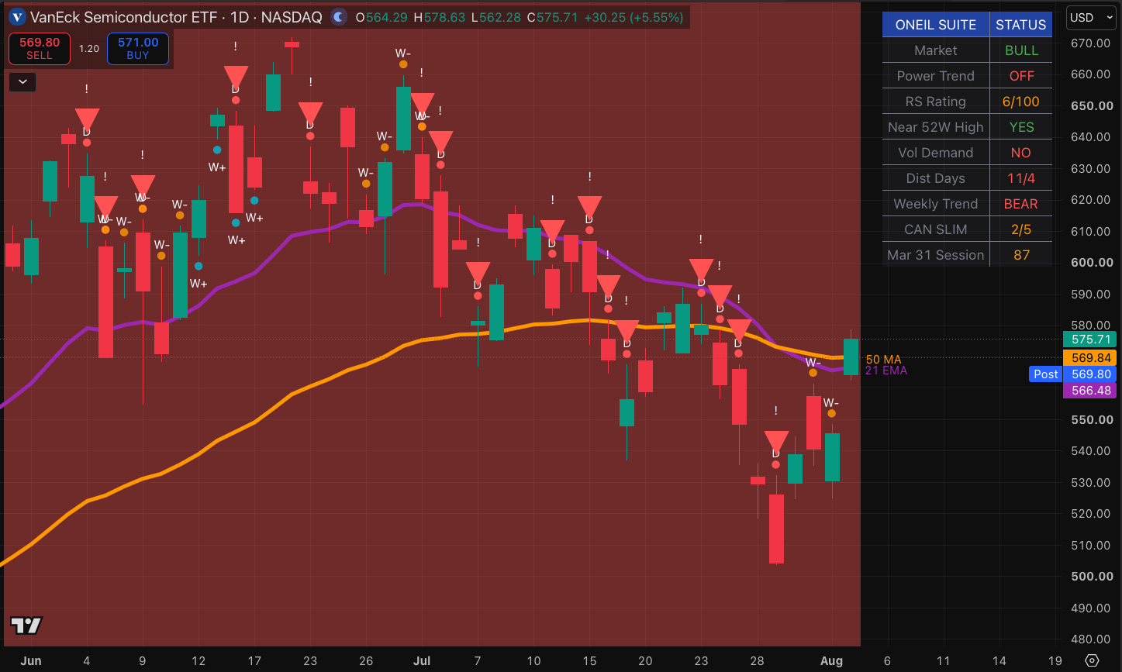Click the orange 569.84 price tag
Image resolution: width=1122 pixels, height=672 pixels.
[x=1092, y=357]
